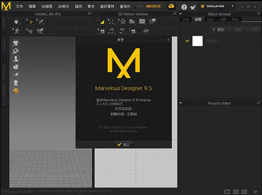This screenshot has width=262, height=195.
Task: Toggle the 2D view button in status bar
Action: tap(245, 191)
